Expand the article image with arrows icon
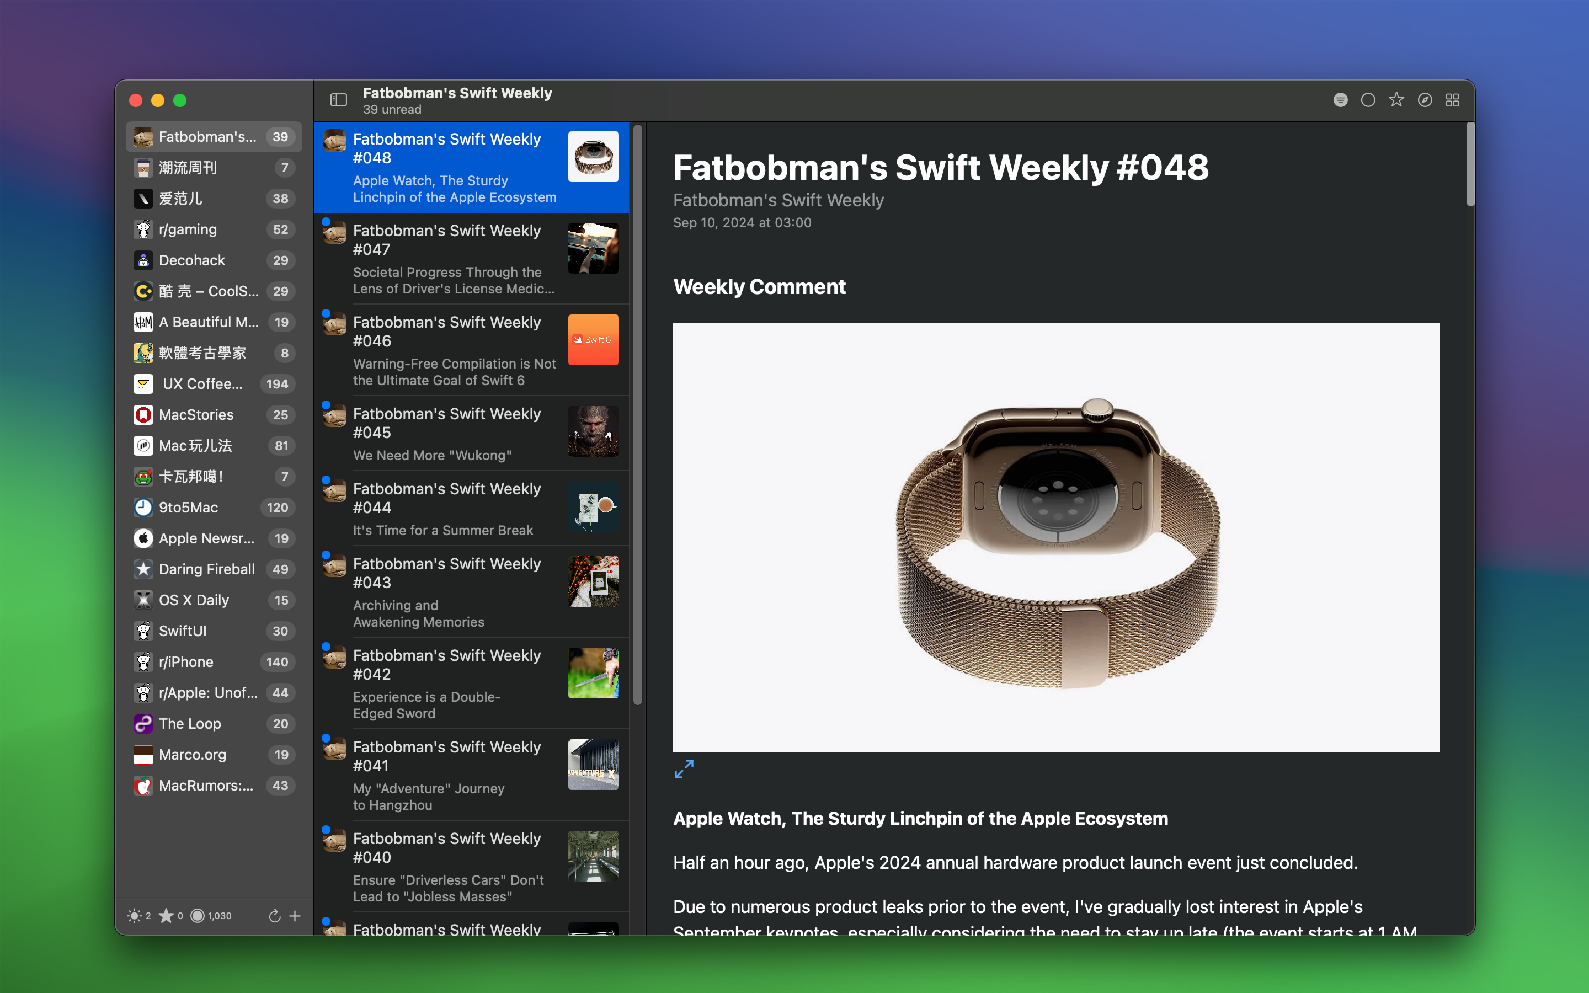1589x993 pixels. click(684, 769)
